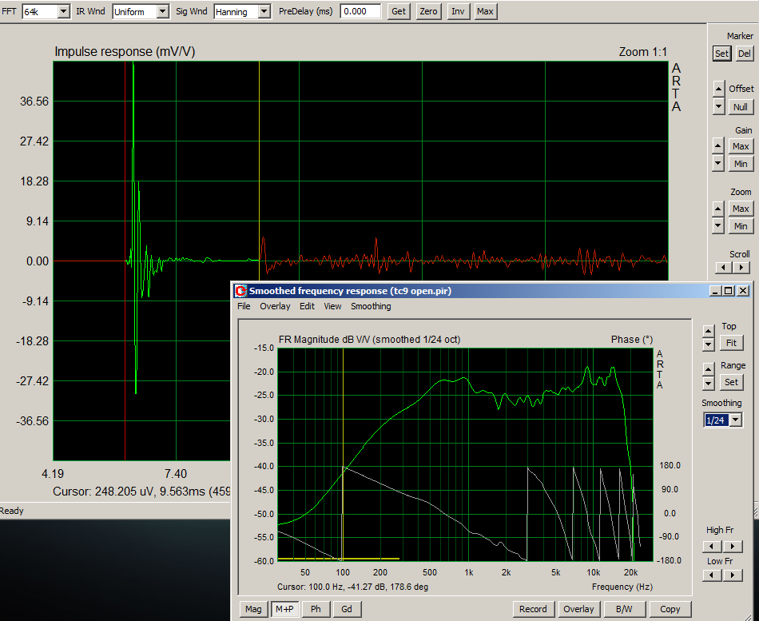Select the M+P view button
Viewport: 759px width, 621px height.
(x=284, y=609)
